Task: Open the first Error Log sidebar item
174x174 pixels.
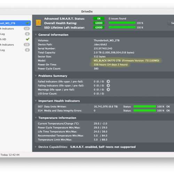Action: coord(15,34)
